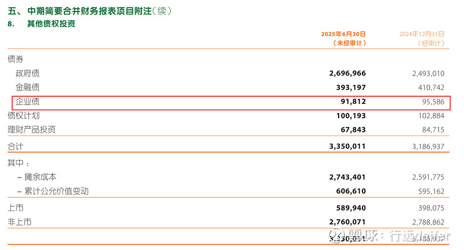Click the 非上市 value 2,760,071

pos(347,222)
